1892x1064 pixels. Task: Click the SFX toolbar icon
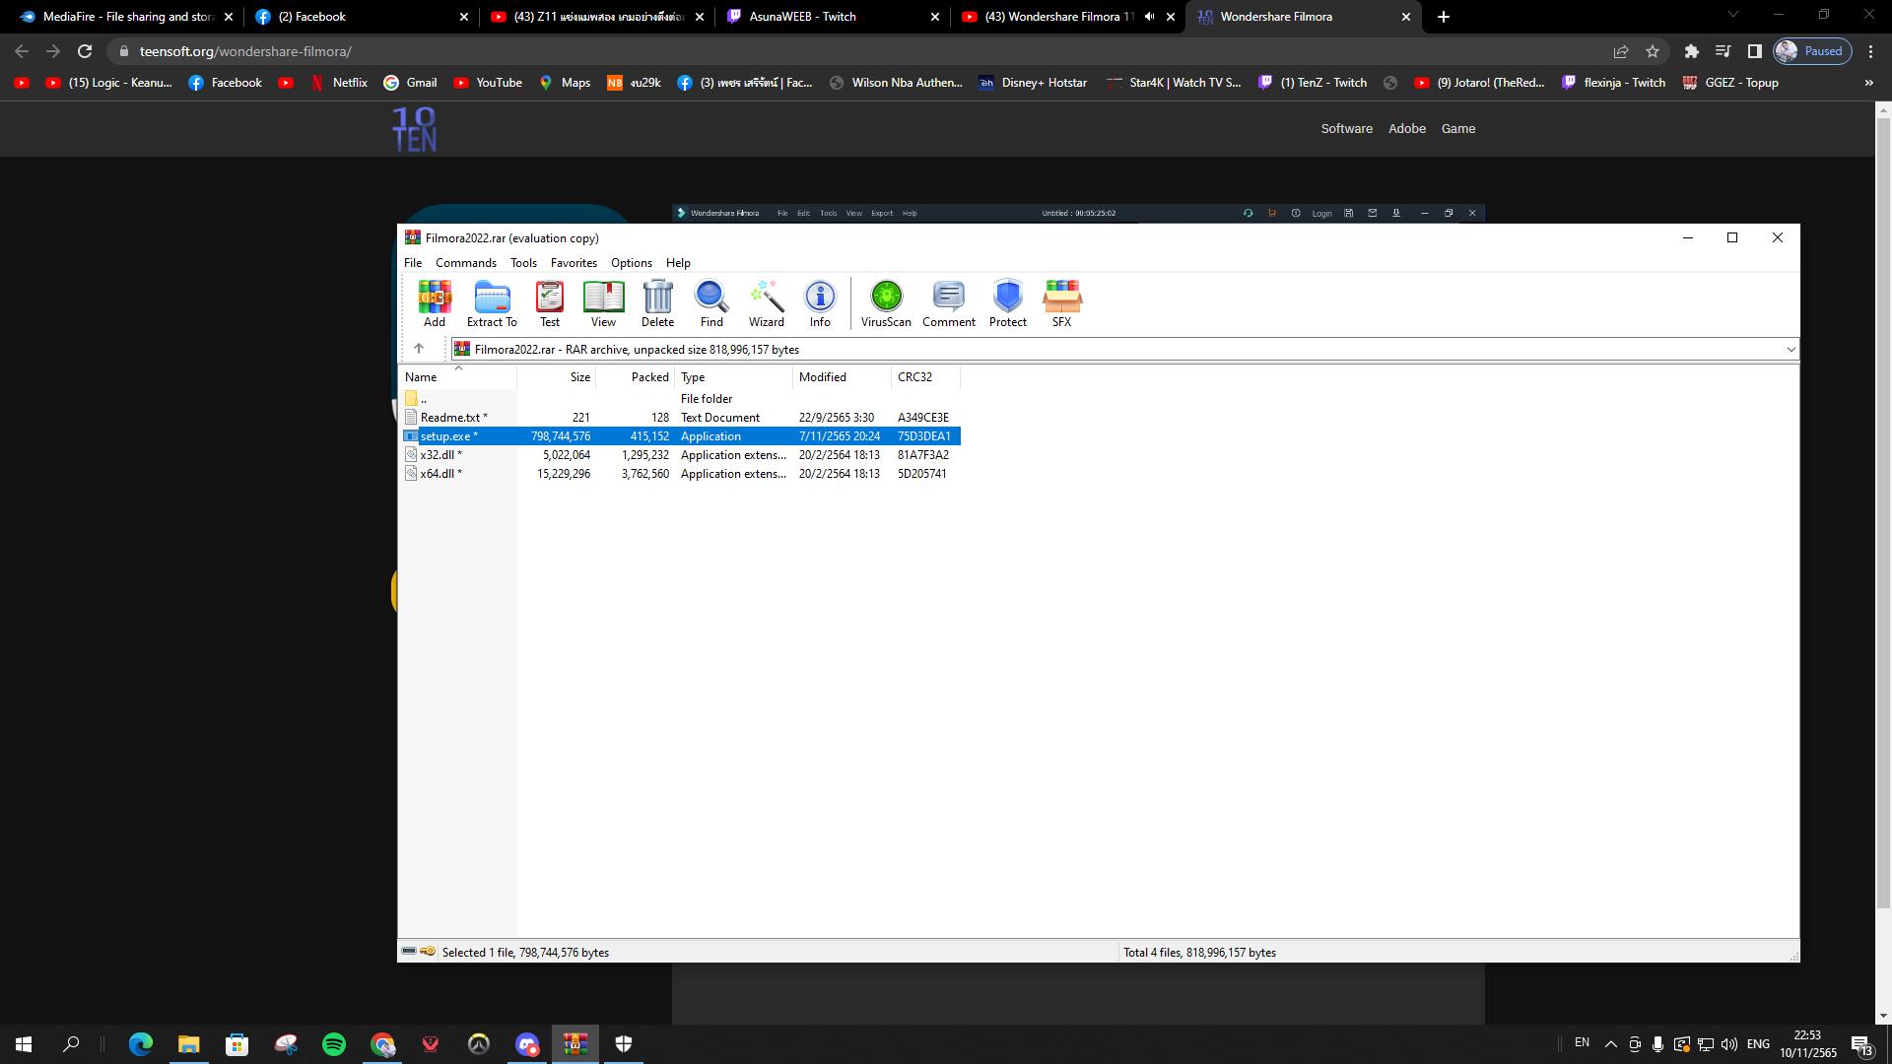pos(1061,302)
